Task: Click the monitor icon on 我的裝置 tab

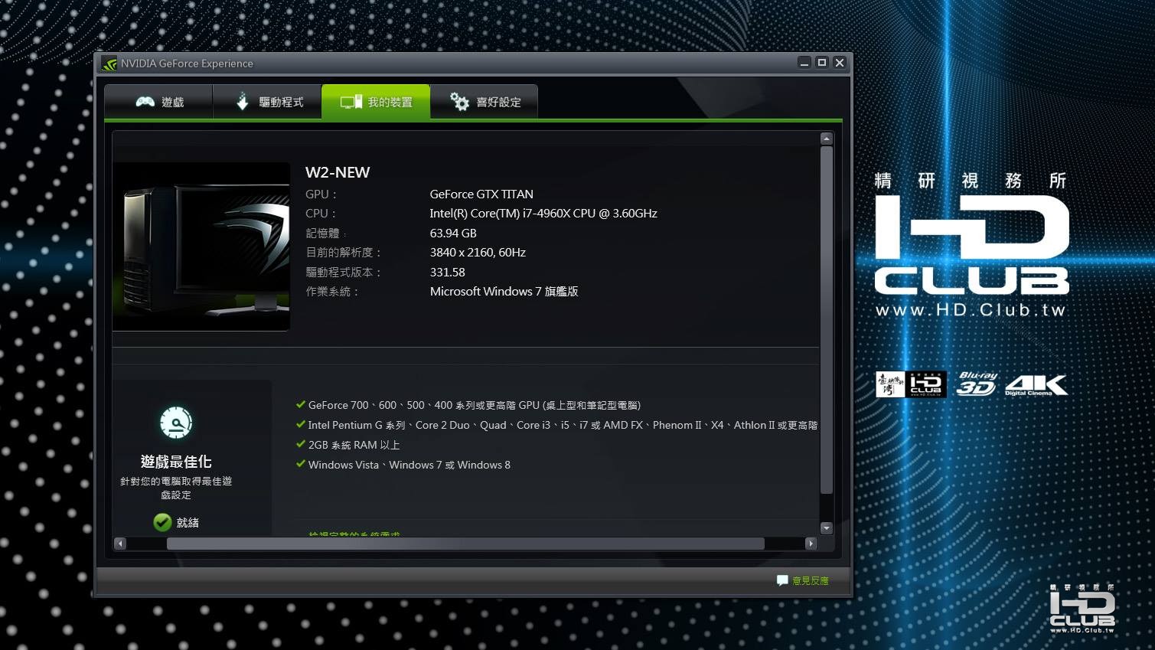Action: (x=351, y=102)
